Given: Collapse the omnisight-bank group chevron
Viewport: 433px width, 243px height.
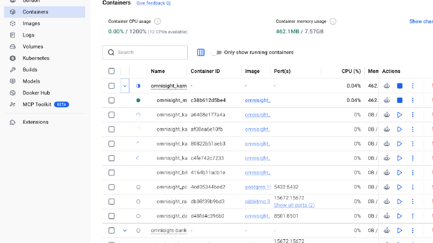Looking at the screenshot, I should point(125,230).
